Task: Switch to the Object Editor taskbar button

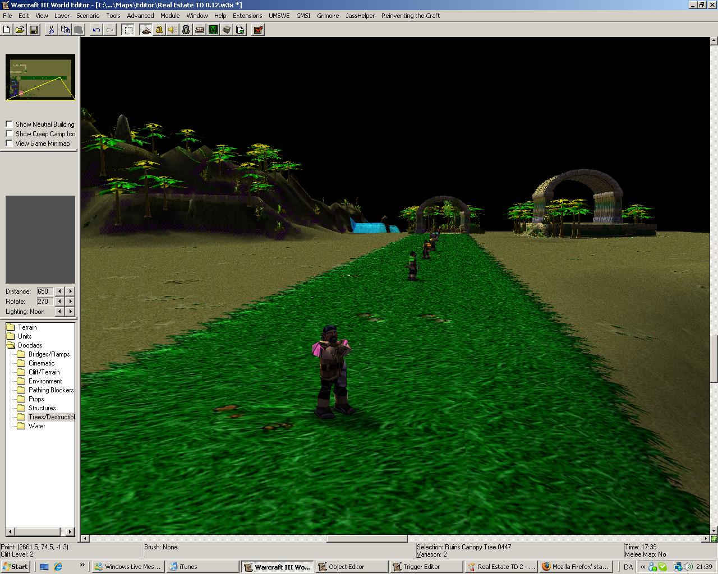Action: tap(352, 567)
